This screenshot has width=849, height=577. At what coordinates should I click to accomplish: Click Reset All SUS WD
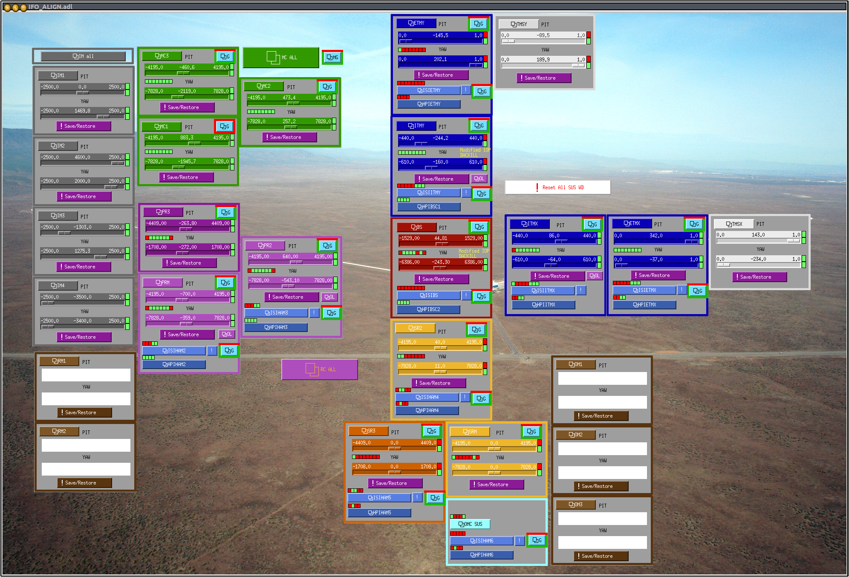tap(558, 188)
